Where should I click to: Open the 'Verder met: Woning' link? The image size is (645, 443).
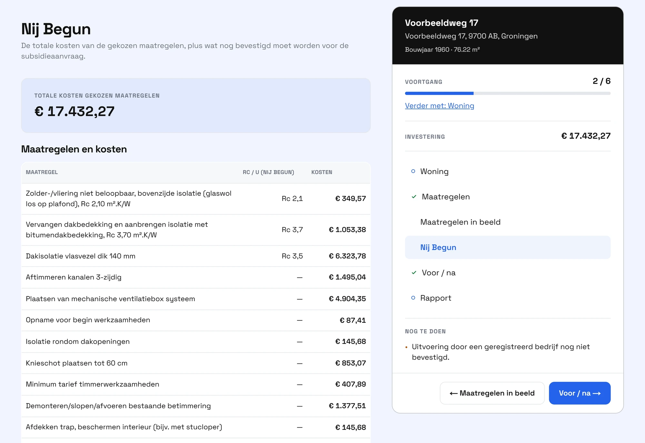pyautogui.click(x=439, y=106)
